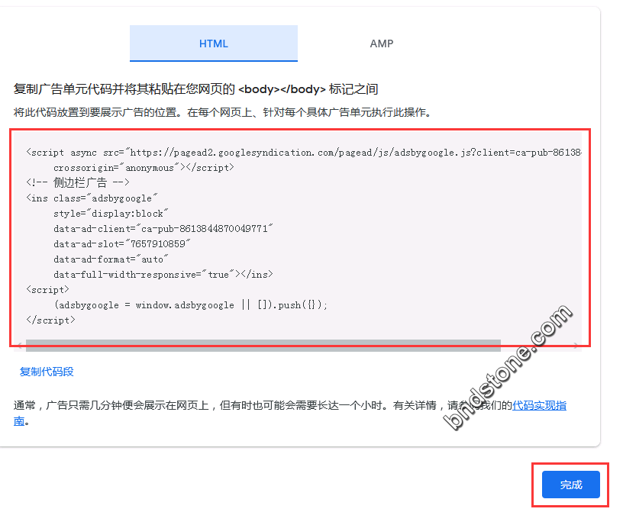Screen dimensions: 623x512
Task: Click the 将此代码放置到要展示广告的位置 description
Action: (x=222, y=112)
